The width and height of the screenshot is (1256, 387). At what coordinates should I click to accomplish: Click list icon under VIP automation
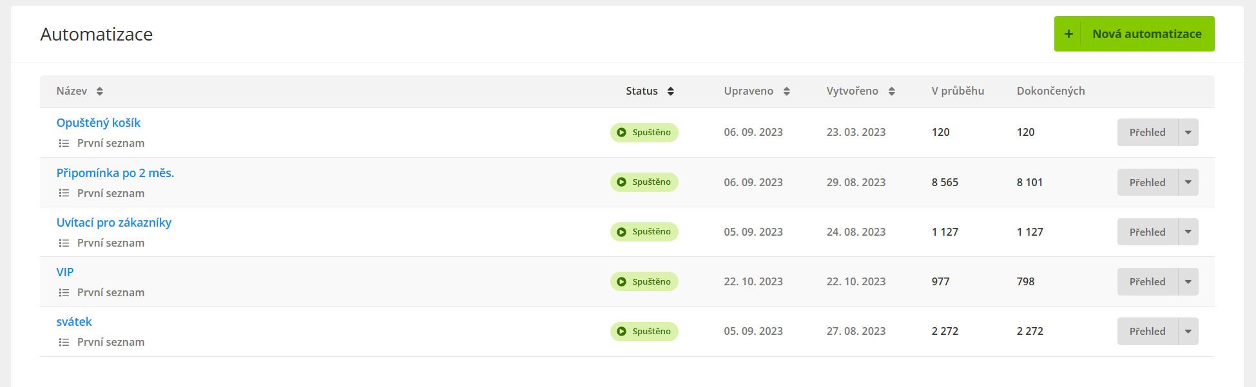coord(64,293)
